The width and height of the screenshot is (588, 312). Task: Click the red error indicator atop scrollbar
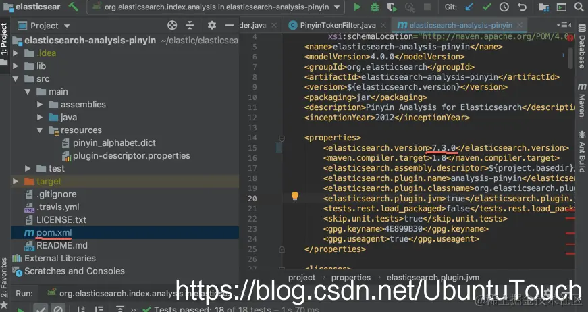coord(570,38)
